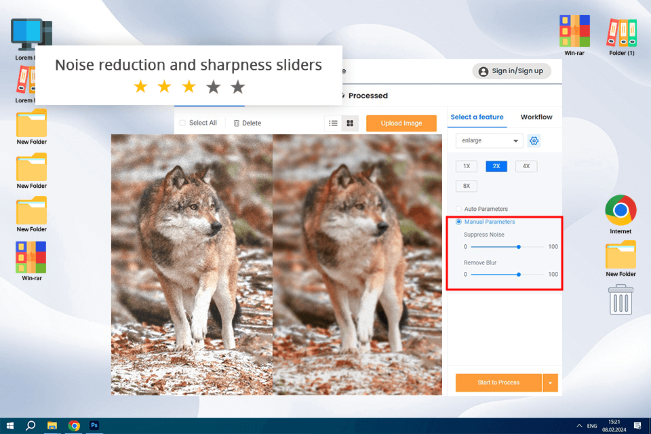
Task: Tick the Select All checkbox
Action: click(182, 123)
